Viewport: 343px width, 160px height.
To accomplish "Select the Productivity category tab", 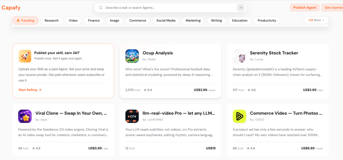I will click(x=267, y=21).
